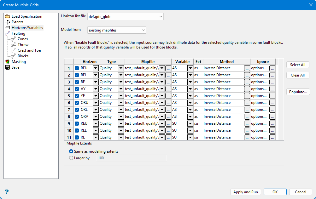Click the Save disk icon
The width and height of the screenshot is (316, 199).
pyautogui.click(x=8, y=67)
